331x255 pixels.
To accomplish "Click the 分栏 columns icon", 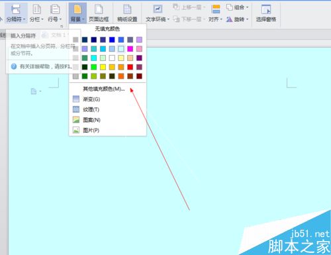I will tap(36, 9).
